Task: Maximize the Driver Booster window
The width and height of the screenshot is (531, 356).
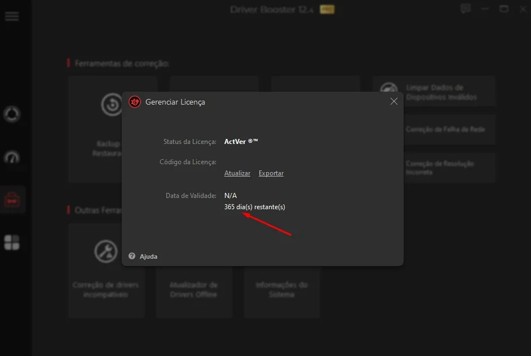Action: (504, 9)
